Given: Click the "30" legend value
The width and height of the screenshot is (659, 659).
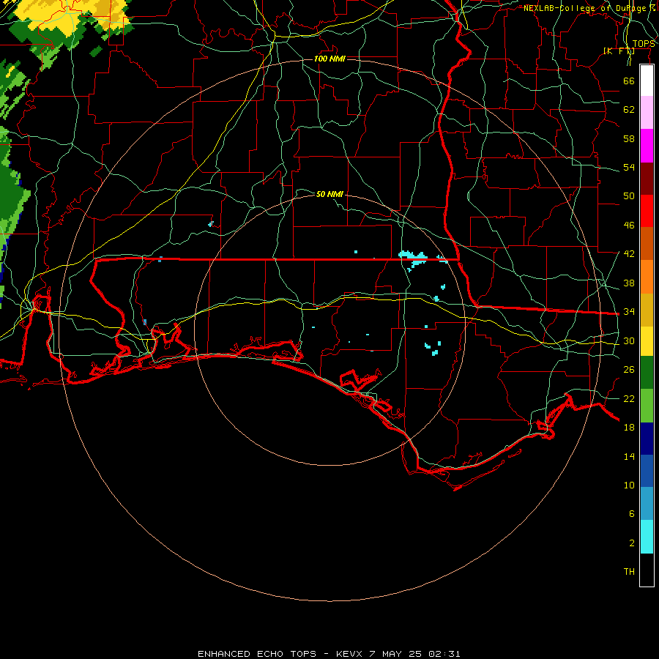Looking at the screenshot, I should [x=629, y=340].
